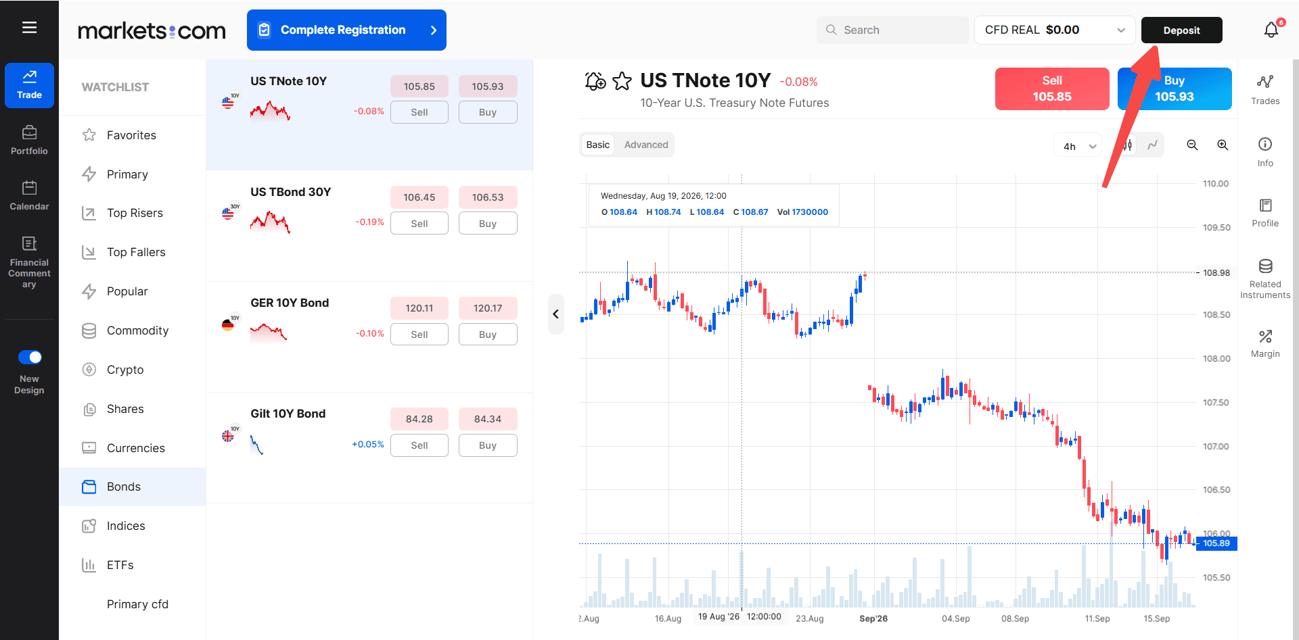The width and height of the screenshot is (1299, 640).
Task: Open the CFD REAL account dropdown
Action: point(1055,30)
